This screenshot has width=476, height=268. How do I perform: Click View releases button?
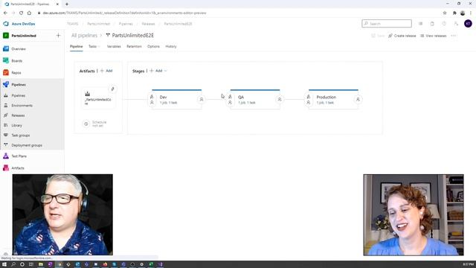(433, 36)
